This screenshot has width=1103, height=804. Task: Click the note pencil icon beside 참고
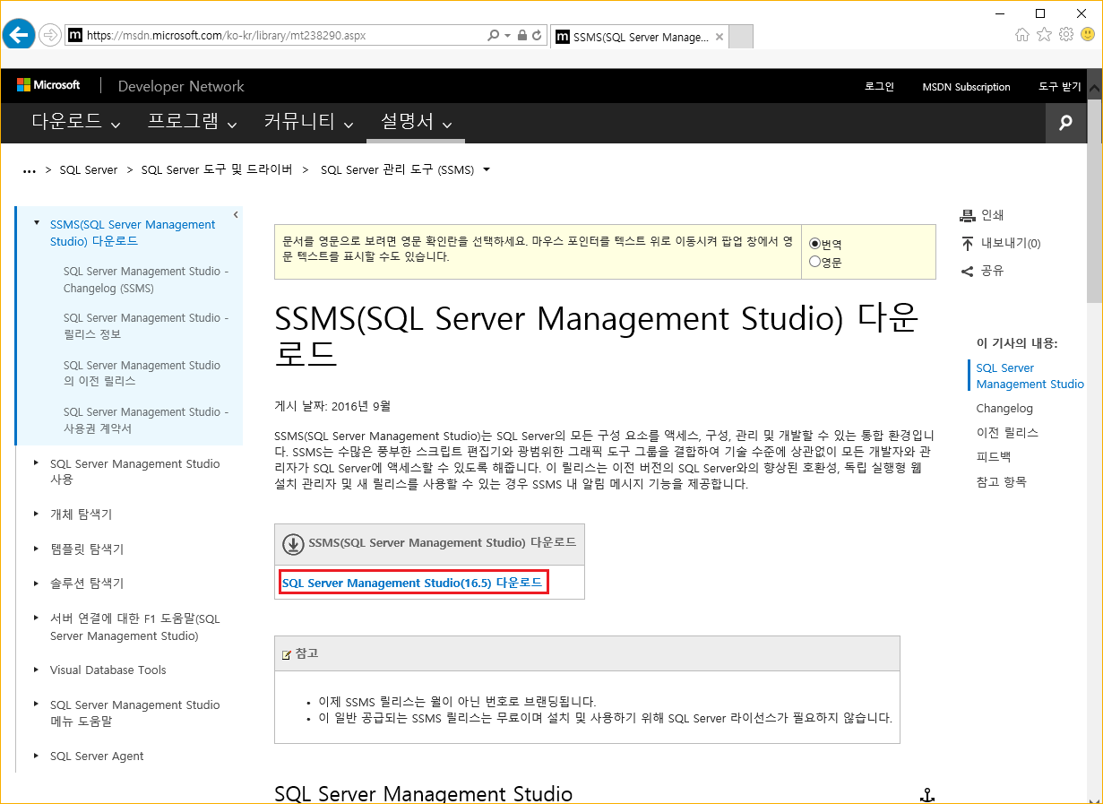(x=287, y=654)
